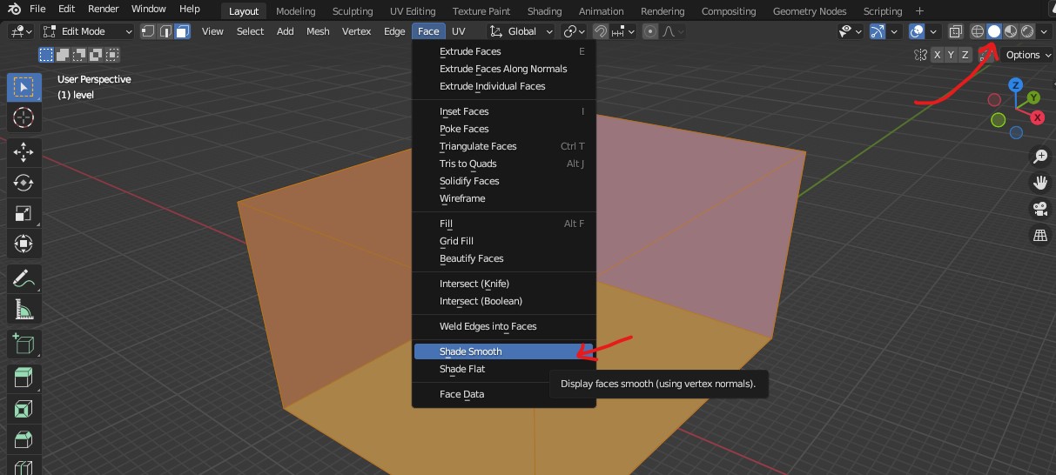The height and width of the screenshot is (475, 1056).
Task: Select Extrude Faces Along Normals
Action: (503, 69)
